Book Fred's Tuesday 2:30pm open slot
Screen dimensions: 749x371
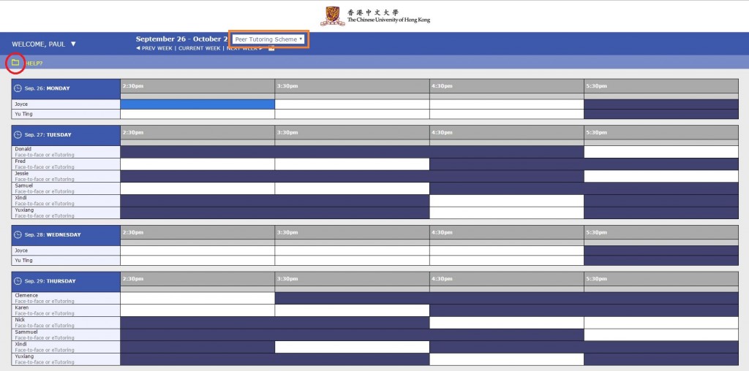click(197, 164)
